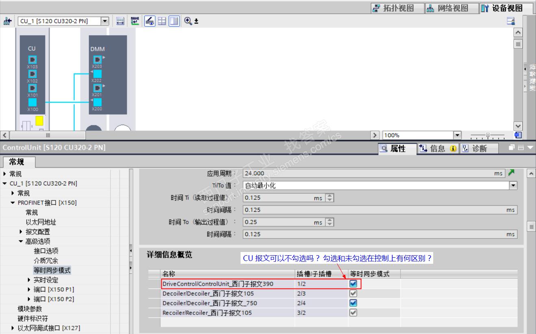This screenshot has width=536, height=334.
Task: Open the Ti/To 值 自动最小化 dropdown
Action: pos(513,185)
